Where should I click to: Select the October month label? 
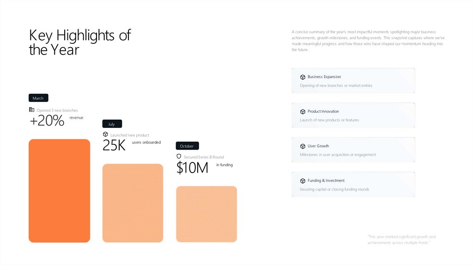click(x=187, y=146)
